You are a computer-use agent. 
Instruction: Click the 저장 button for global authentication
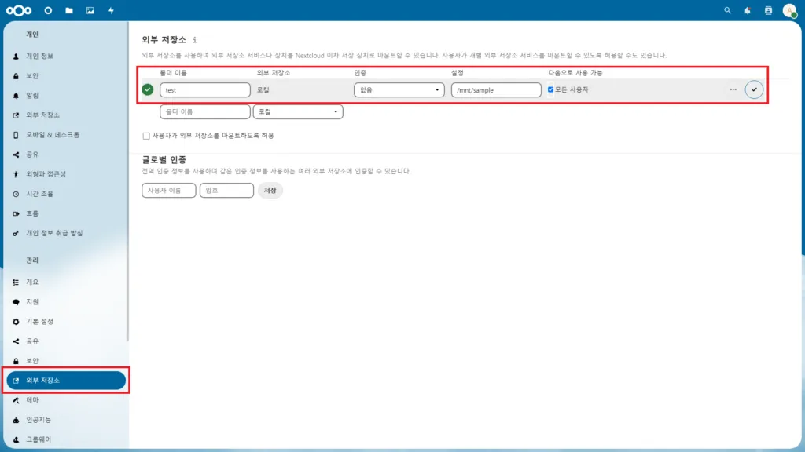tap(270, 190)
